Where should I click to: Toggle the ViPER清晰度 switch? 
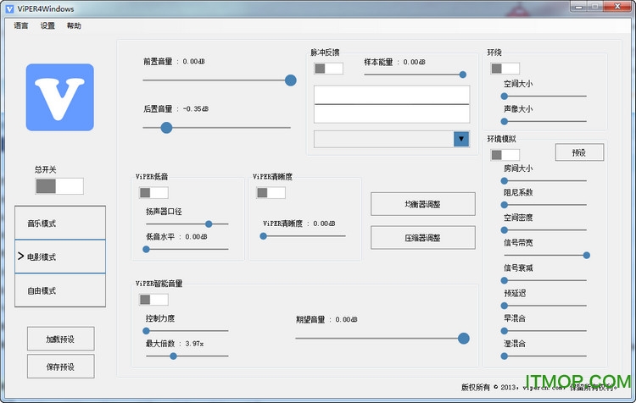coord(271,193)
